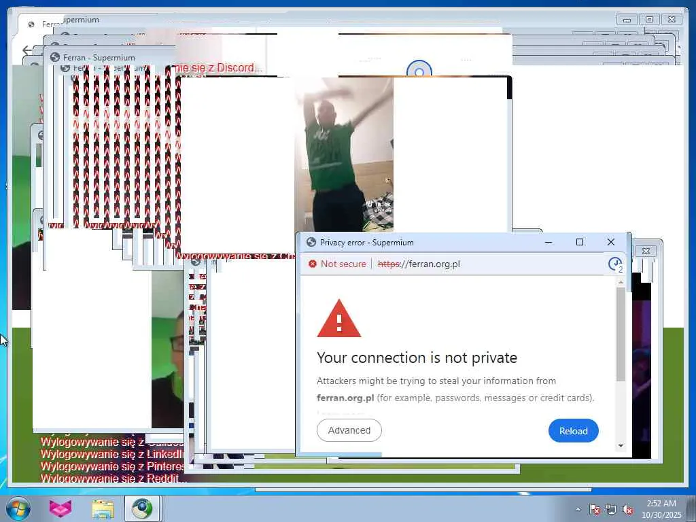Open the Advanced options on the privacy error page
The width and height of the screenshot is (696, 522).
(x=349, y=430)
